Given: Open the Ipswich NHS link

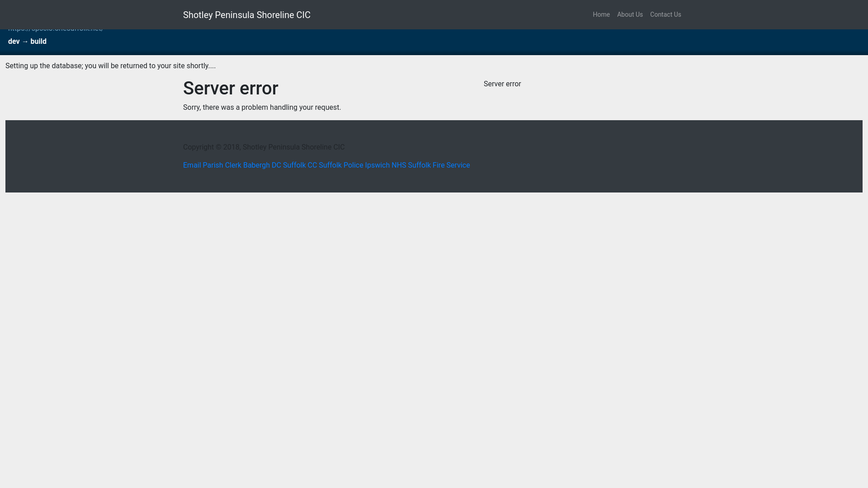Looking at the screenshot, I should 386,165.
